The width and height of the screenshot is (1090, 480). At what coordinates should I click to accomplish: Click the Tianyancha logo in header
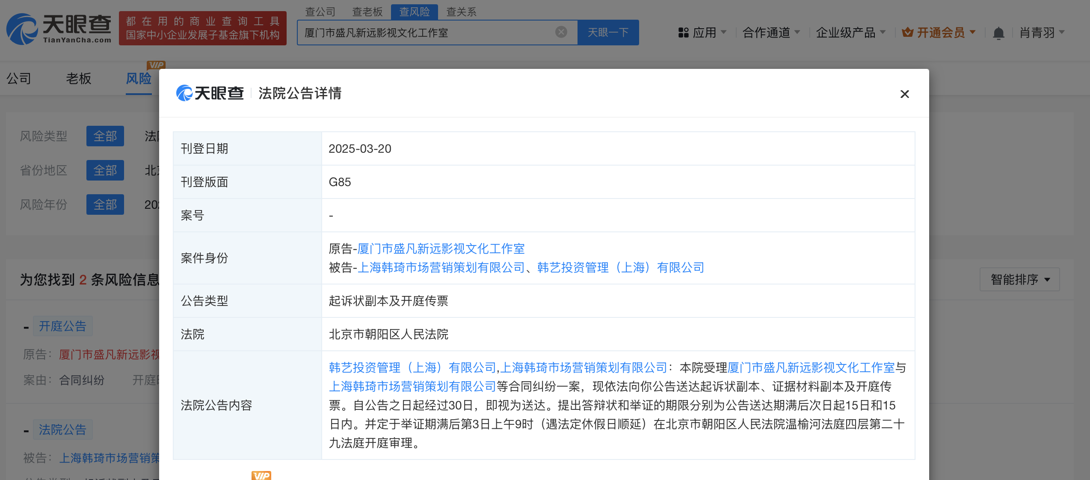pos(59,29)
